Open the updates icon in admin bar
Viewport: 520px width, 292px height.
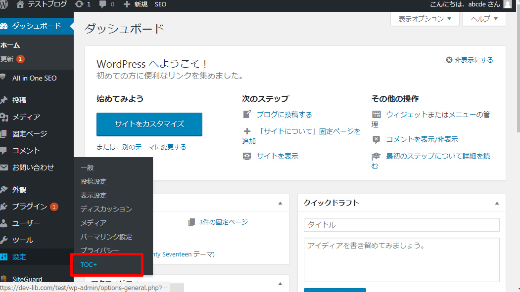point(79,4)
